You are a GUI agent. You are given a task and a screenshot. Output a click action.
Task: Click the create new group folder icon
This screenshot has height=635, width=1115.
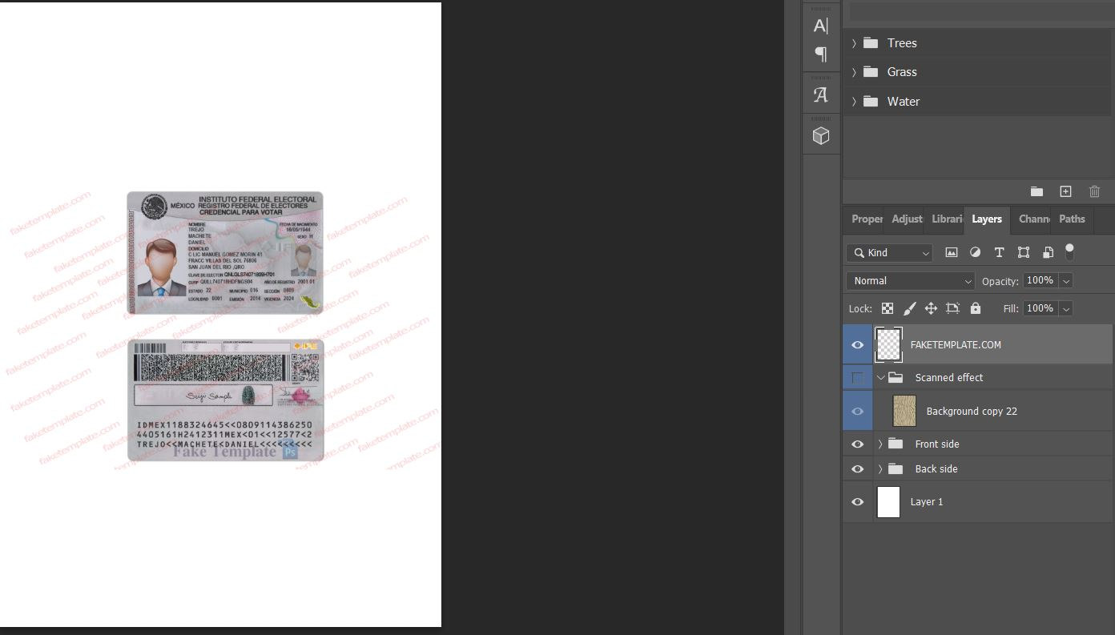[x=1037, y=191]
